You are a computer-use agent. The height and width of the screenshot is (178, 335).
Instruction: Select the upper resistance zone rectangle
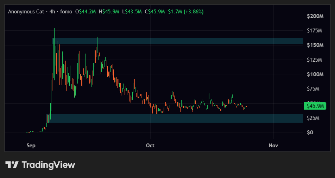coord(178,41)
